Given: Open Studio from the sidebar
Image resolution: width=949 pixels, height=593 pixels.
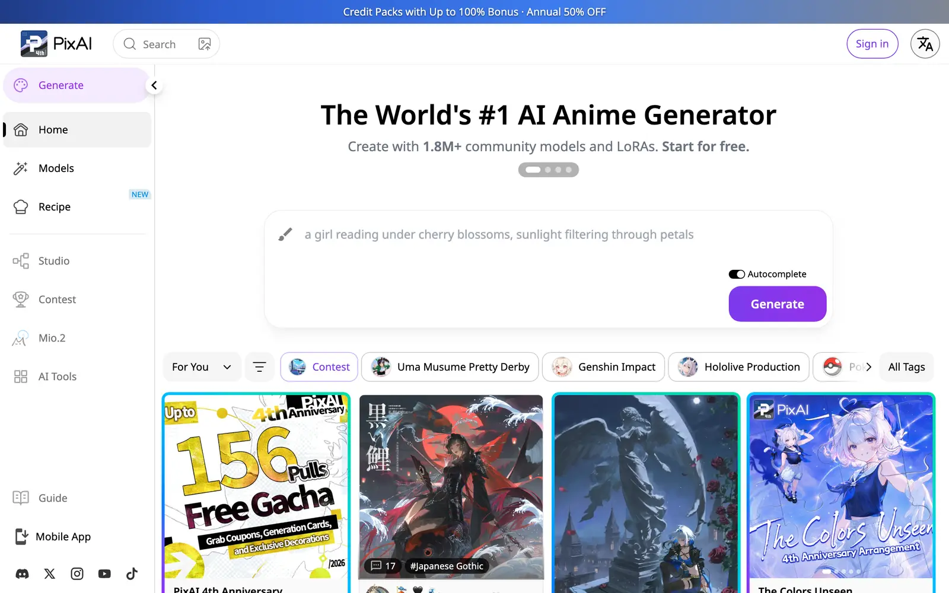Looking at the screenshot, I should pyautogui.click(x=77, y=261).
